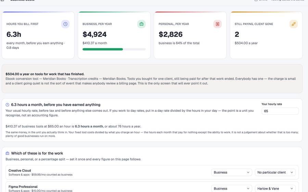Click the "Which of these is for the work" heading
The image size is (308, 192).
point(37,153)
